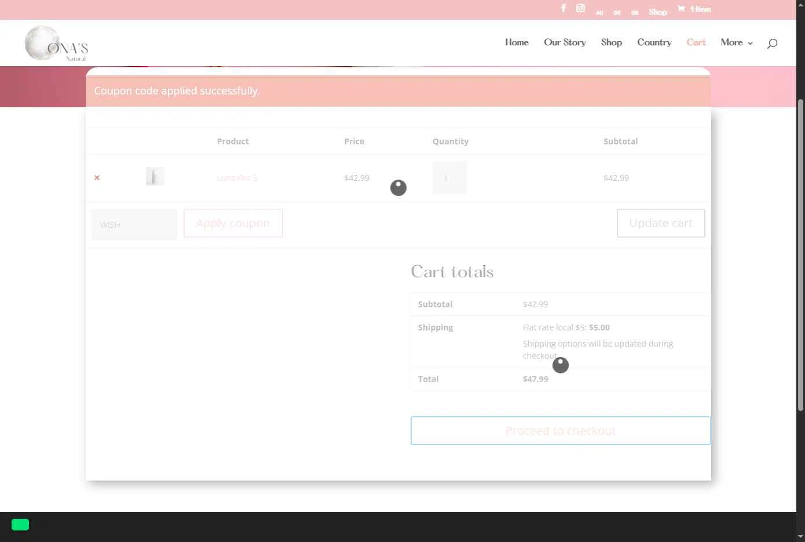Open the Country menu item
The height and width of the screenshot is (542, 805).
click(x=654, y=42)
